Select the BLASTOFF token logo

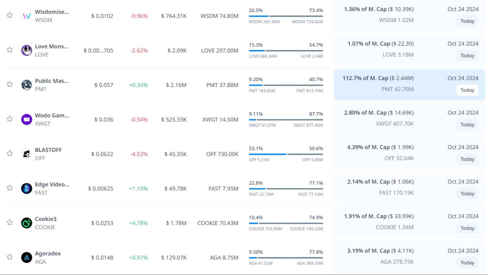coord(27,154)
